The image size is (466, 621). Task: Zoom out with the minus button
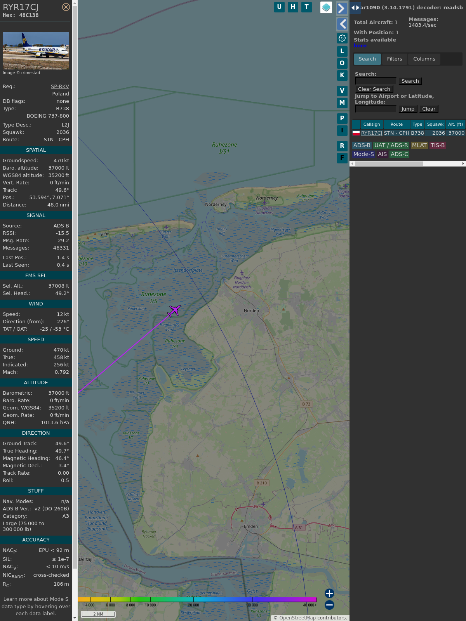329,605
